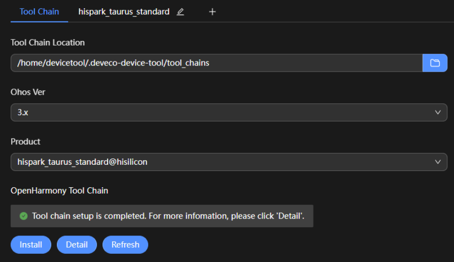Click the green checkmark status icon
The width and height of the screenshot is (454, 262).
[x=24, y=216]
